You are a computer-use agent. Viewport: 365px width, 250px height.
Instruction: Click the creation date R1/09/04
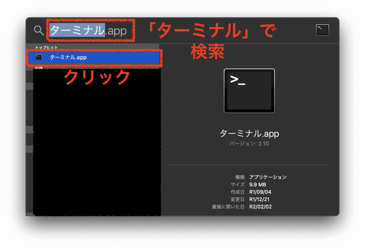pos(260,192)
